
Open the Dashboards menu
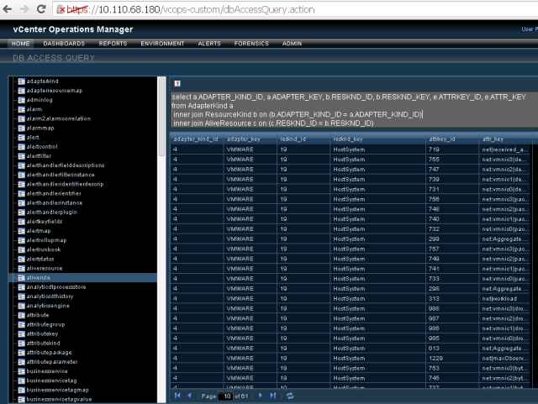click(x=64, y=43)
